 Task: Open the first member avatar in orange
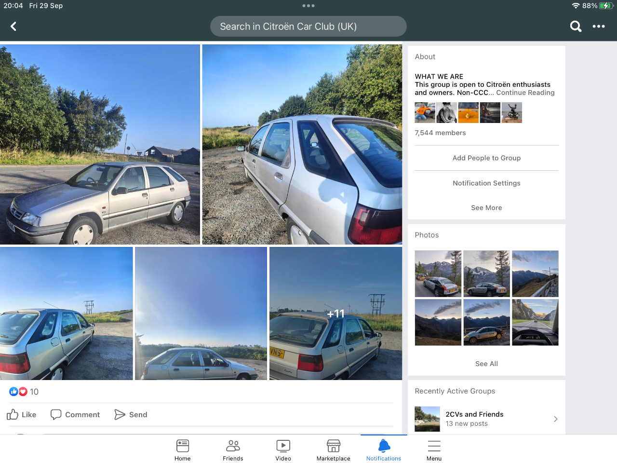tap(425, 113)
